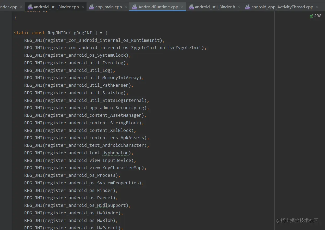Click register_android_util_PathParser entry
Image resolution: width=325 pixels, height=230 pixels.
click(79, 85)
